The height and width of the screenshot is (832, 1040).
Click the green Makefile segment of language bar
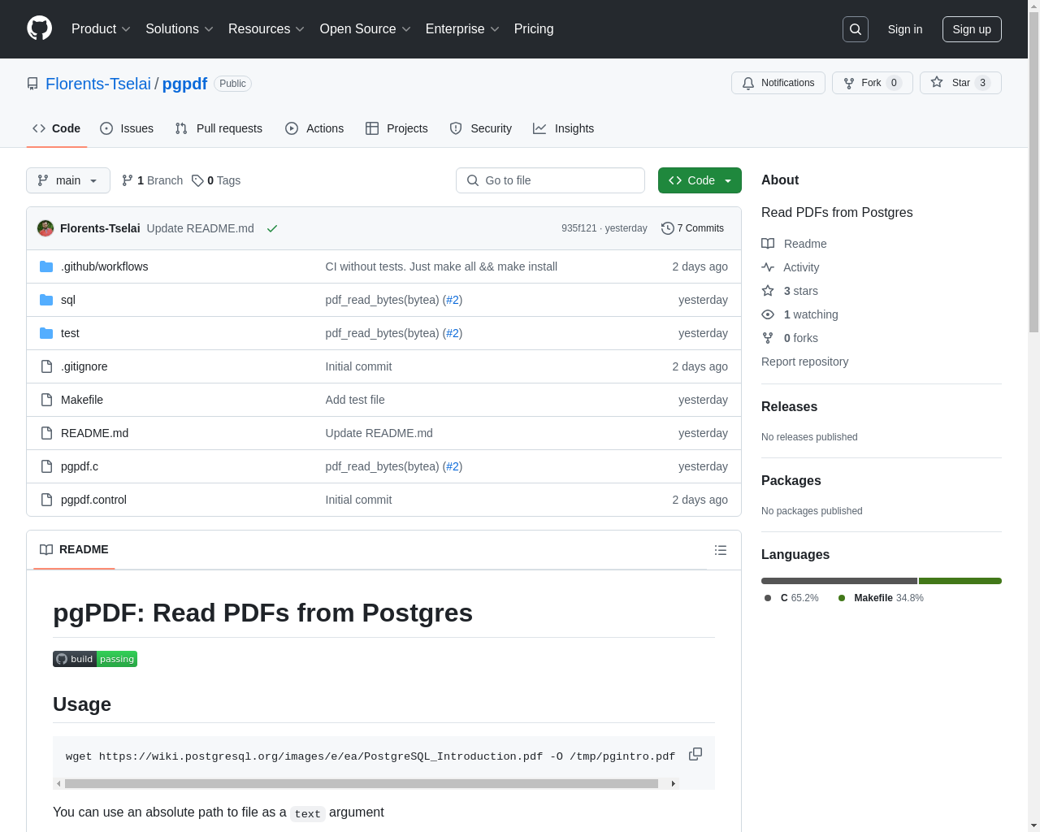pos(960,581)
